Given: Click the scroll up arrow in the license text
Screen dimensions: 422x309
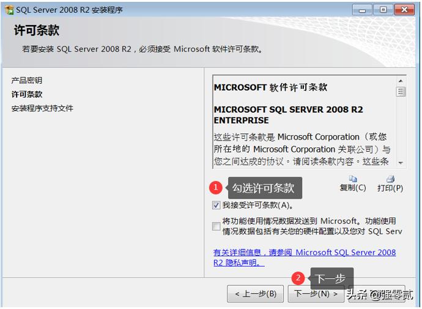Looking at the screenshot, I should [401, 81].
